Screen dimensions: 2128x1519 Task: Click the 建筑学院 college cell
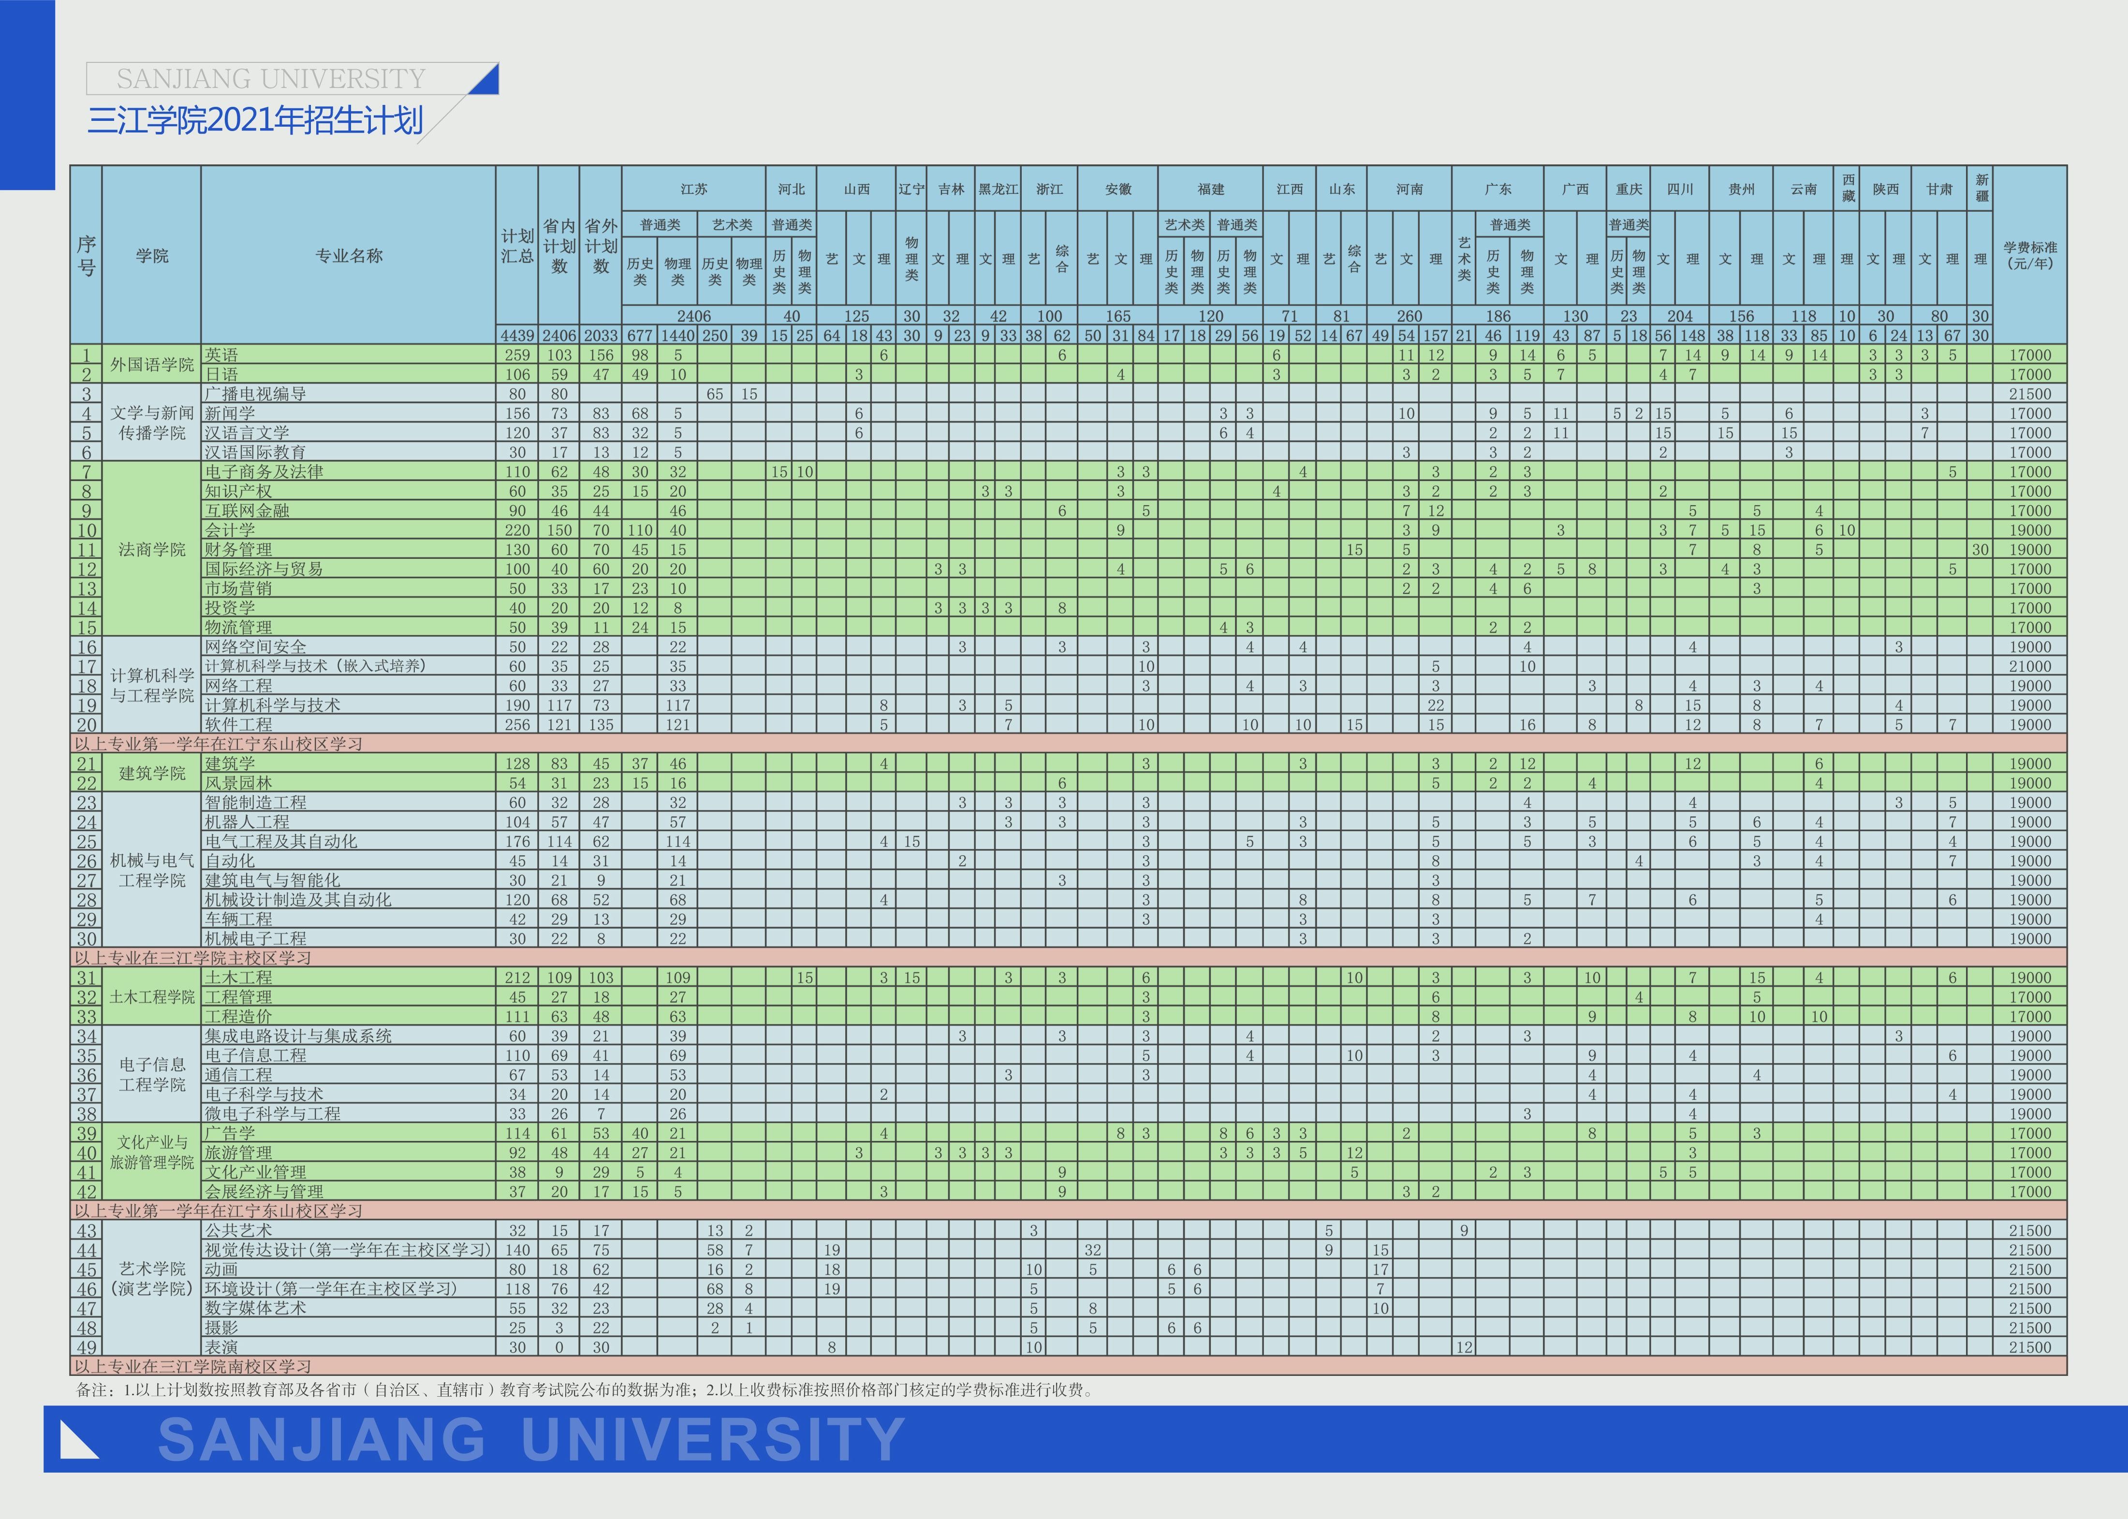point(151,774)
